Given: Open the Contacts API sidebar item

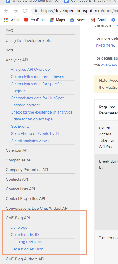Looking at the screenshot, I should [17, 179].
